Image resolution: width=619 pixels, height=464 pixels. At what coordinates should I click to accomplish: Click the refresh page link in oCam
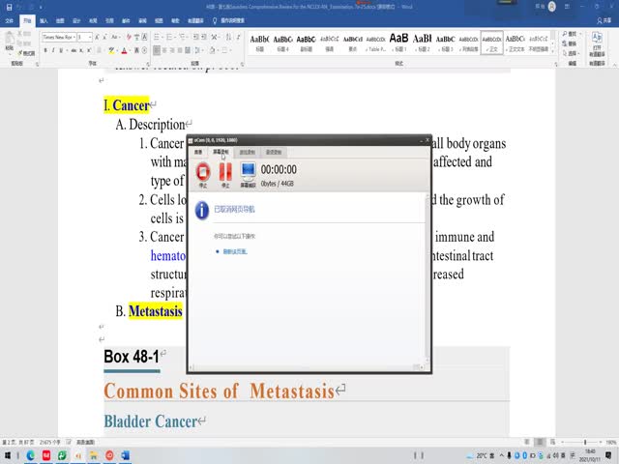click(235, 251)
